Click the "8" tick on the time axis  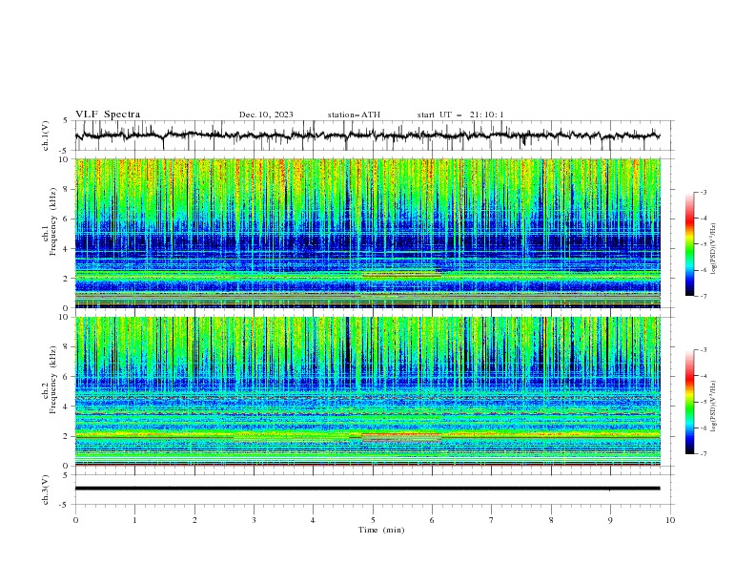(x=551, y=520)
